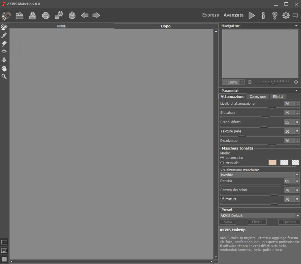Undo with the left arrow icon
Viewport: 301px width, 264px height.
coord(85,15)
